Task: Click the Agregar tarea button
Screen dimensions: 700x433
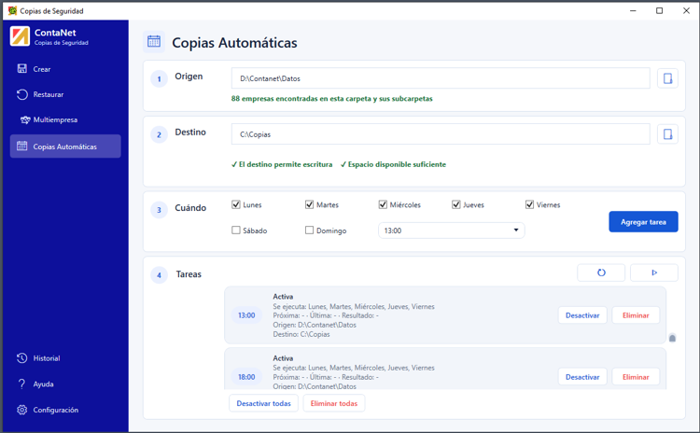Action: [643, 222]
